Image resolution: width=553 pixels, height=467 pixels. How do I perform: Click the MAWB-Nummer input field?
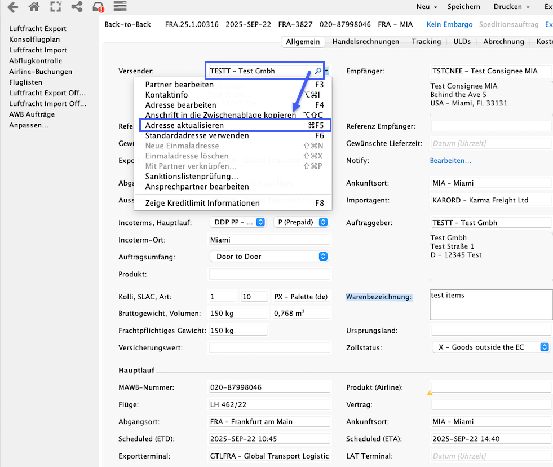tap(269, 387)
